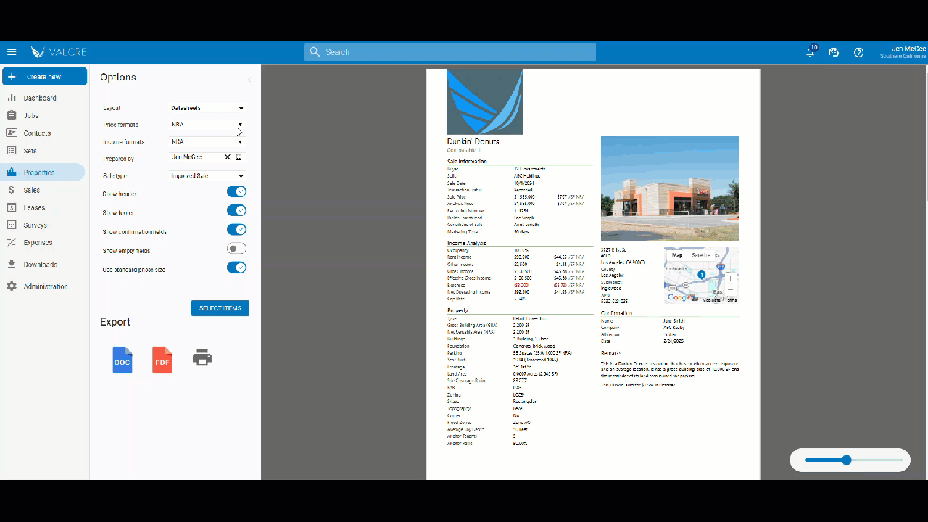This screenshot has height=522, width=928.
Task: Toggle the Show footer switch
Action: [236, 210]
